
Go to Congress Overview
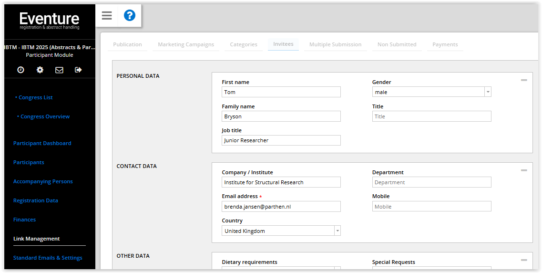pos(45,116)
